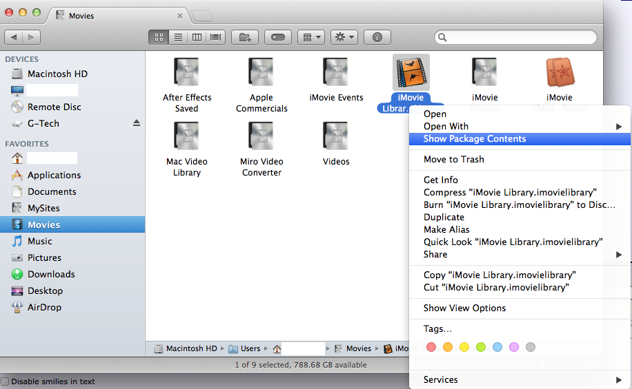Expand the Open With submenu
This screenshot has height=389, width=632.
point(520,126)
